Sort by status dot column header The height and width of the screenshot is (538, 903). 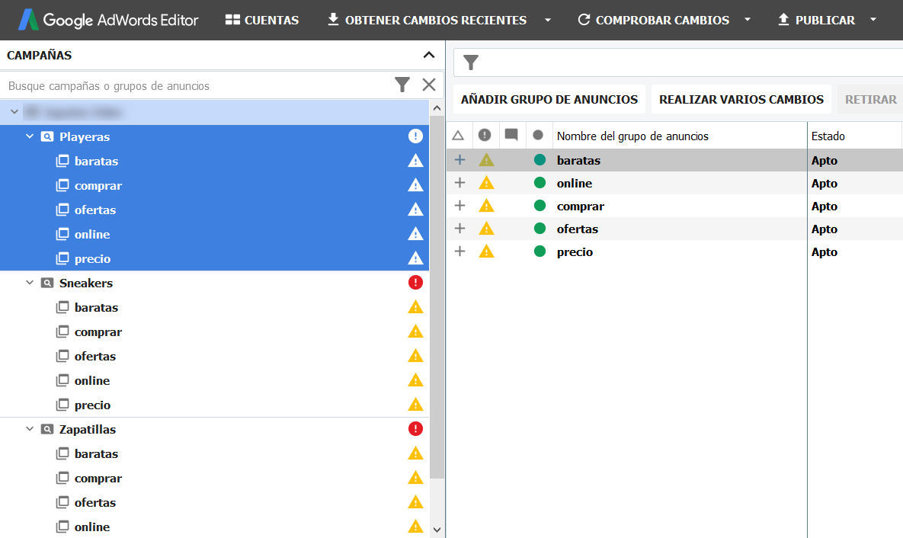tap(538, 136)
